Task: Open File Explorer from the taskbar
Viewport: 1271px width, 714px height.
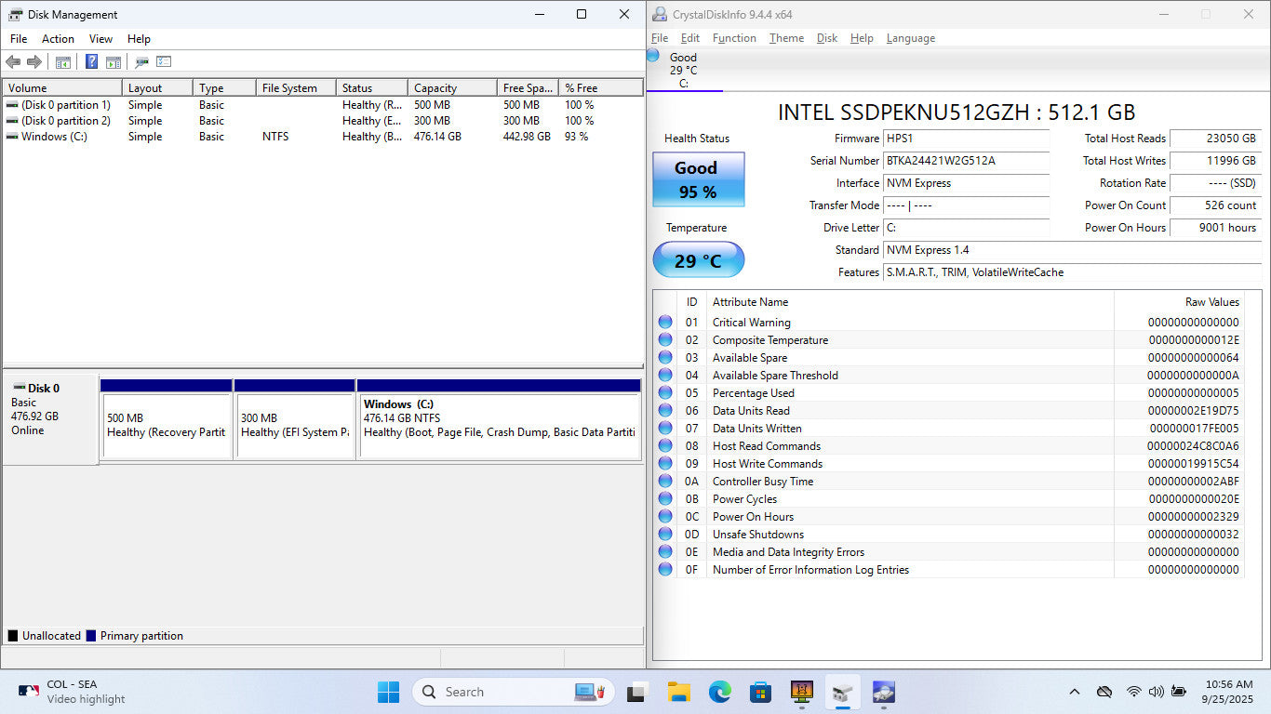Action: pyautogui.click(x=678, y=692)
